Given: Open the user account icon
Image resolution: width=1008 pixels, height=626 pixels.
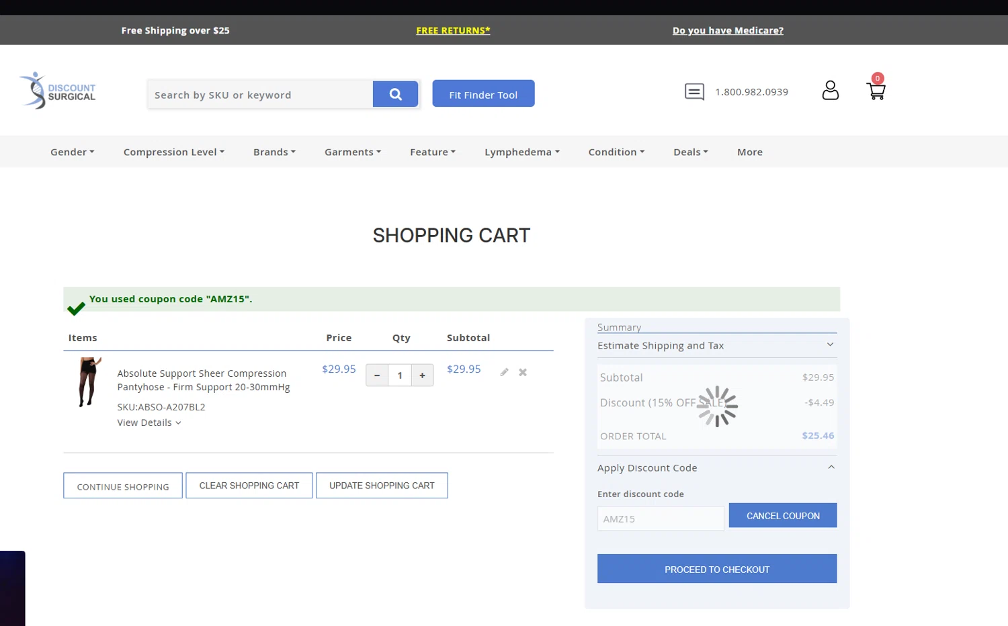Looking at the screenshot, I should pyautogui.click(x=830, y=91).
